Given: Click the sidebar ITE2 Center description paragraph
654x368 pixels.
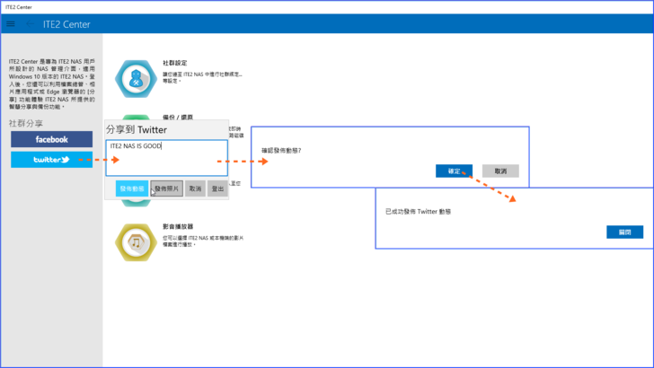Looking at the screenshot, I should coord(52,84).
